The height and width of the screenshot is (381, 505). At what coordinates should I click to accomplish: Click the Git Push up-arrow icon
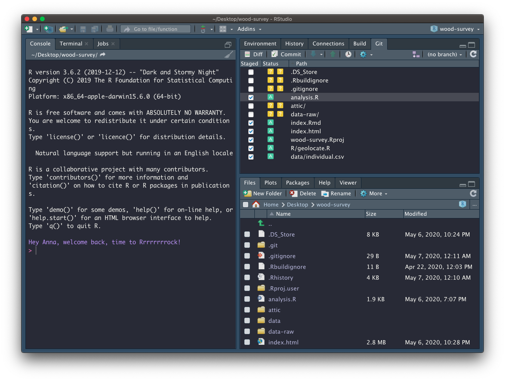[x=333, y=54]
